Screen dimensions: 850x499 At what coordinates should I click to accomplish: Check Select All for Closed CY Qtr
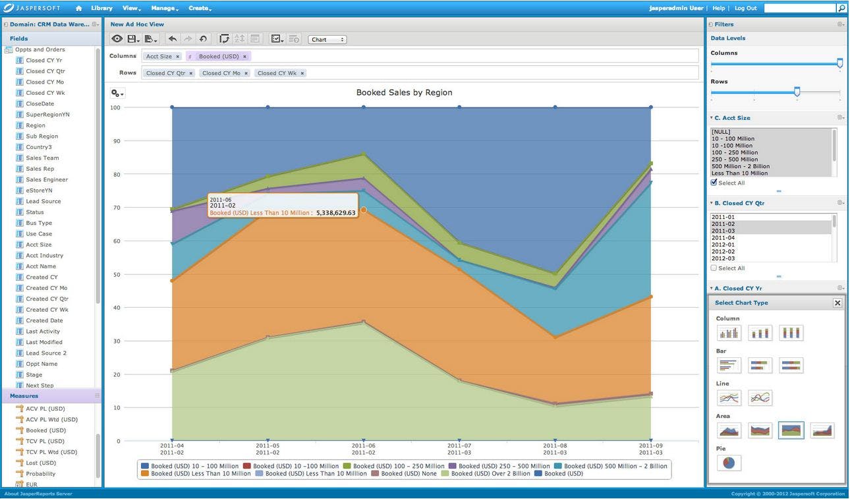click(x=714, y=268)
